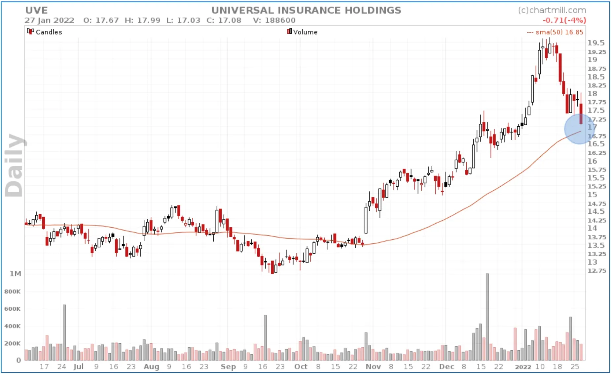This screenshot has height=374, width=611.
Task: Click the Jul month axis label
Action: [78, 367]
